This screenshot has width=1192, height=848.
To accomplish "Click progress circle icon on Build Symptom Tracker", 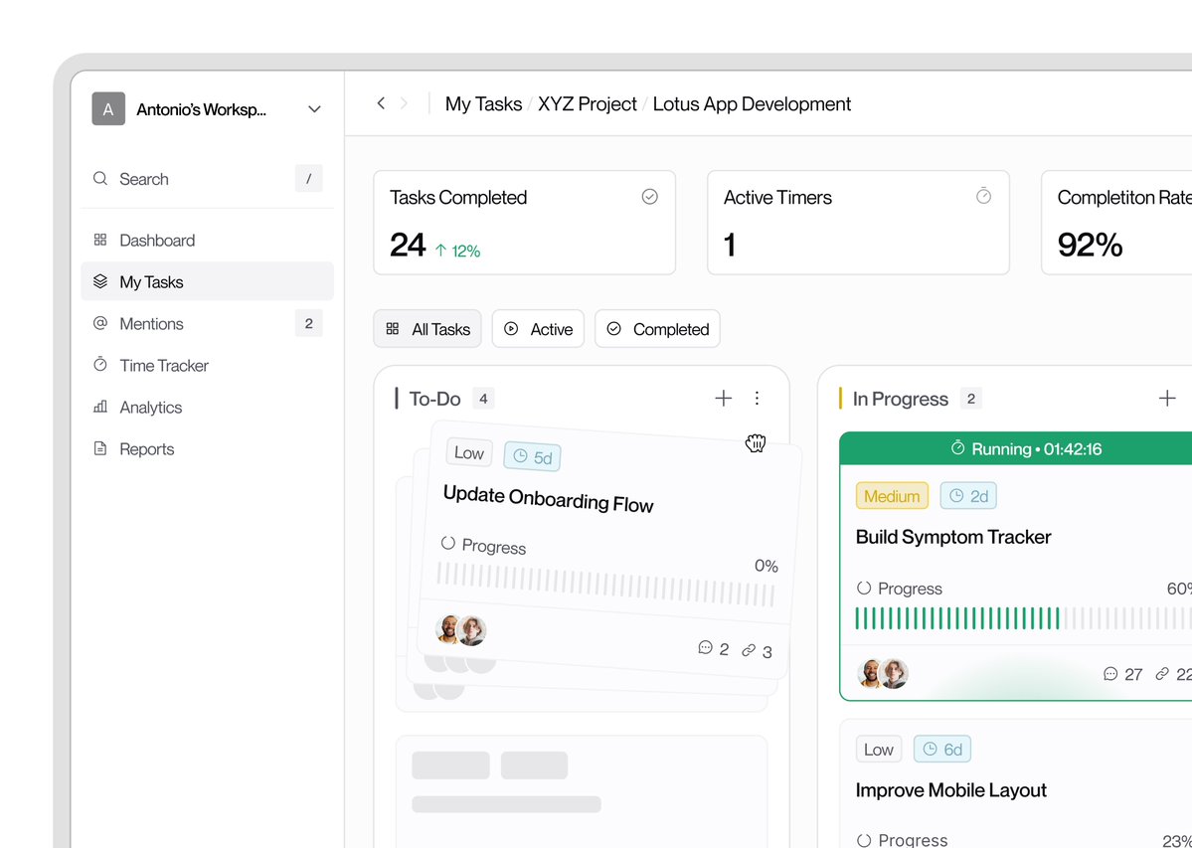I will [x=864, y=589].
